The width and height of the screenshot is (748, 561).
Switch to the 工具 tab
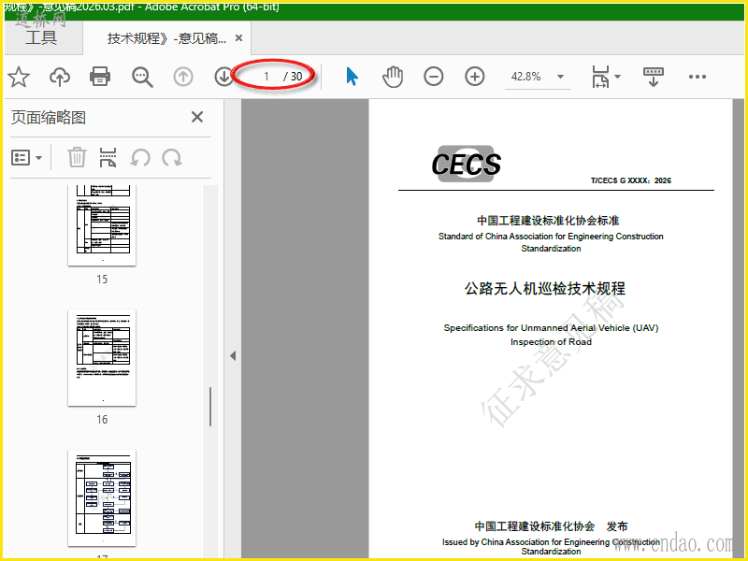point(41,37)
